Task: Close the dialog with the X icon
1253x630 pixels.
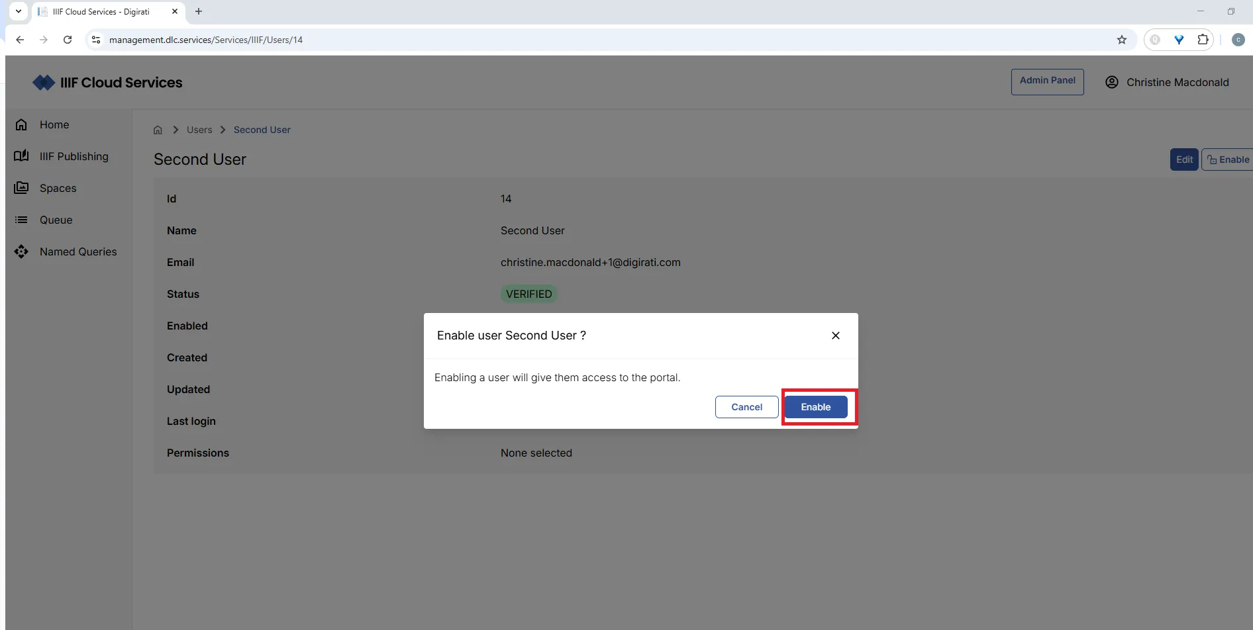Action: point(835,336)
